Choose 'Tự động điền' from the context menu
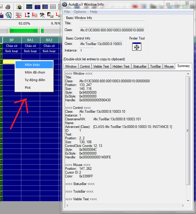The height and width of the screenshot is (214, 196). [34, 80]
